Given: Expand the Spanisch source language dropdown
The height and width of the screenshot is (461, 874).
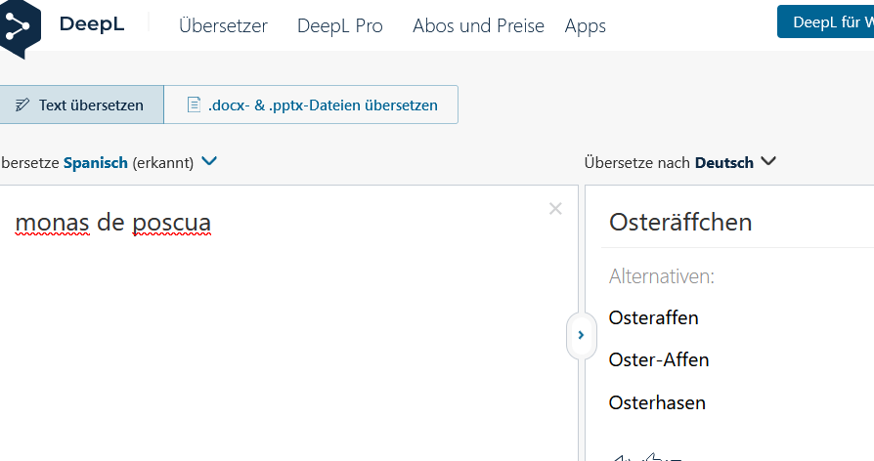Looking at the screenshot, I should click(x=208, y=162).
